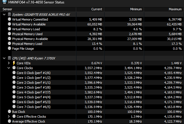The image size is (184, 124).
Task: Select the Core Effective Clocks row label
Action: (31, 117)
